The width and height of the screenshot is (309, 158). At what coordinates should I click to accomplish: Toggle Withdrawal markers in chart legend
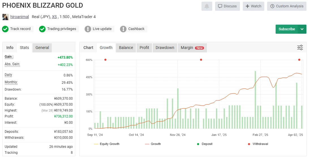257,144
